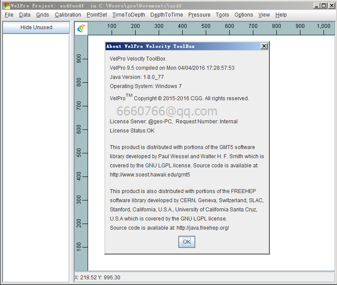
Task: Open the TimeToDepth menu
Action: 129,15
